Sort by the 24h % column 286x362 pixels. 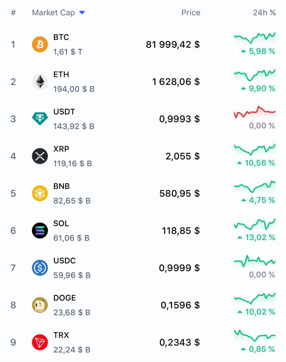264,13
